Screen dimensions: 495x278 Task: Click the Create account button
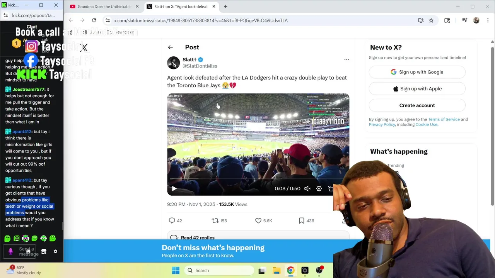tap(417, 105)
